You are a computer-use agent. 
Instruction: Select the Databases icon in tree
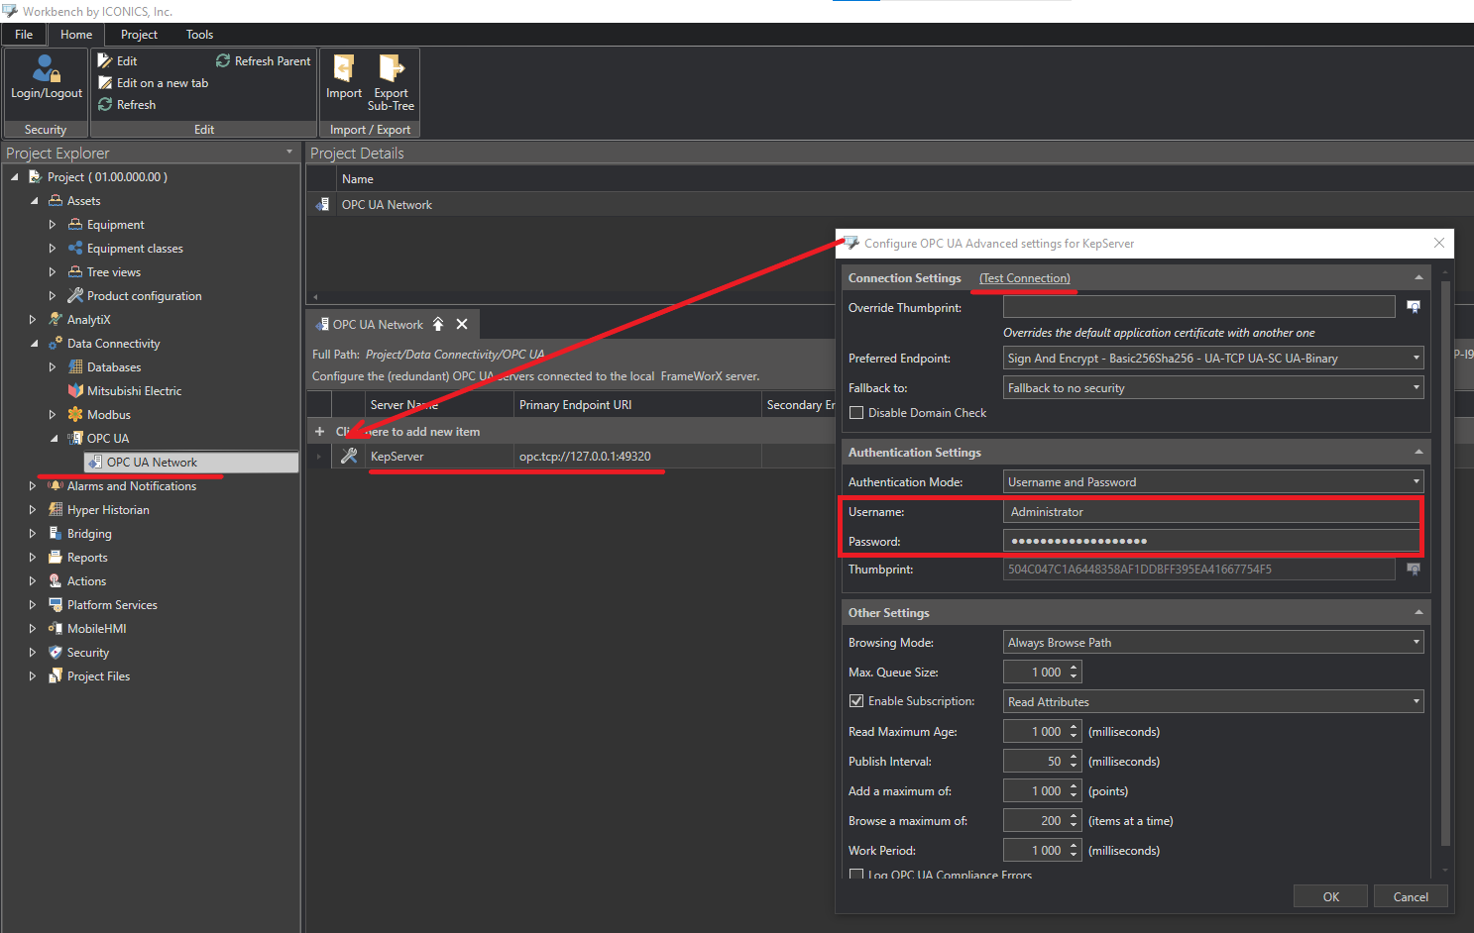(75, 367)
